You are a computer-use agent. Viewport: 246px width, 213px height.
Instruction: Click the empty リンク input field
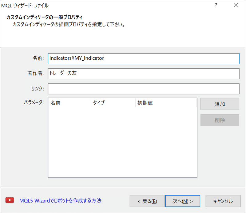pyautogui.click(x=144, y=89)
